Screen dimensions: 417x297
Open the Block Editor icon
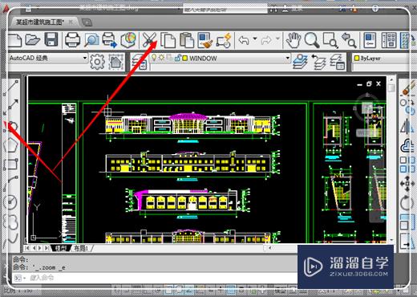pyautogui.click(x=224, y=40)
